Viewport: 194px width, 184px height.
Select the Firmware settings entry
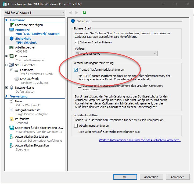pyautogui.click(x=22, y=30)
